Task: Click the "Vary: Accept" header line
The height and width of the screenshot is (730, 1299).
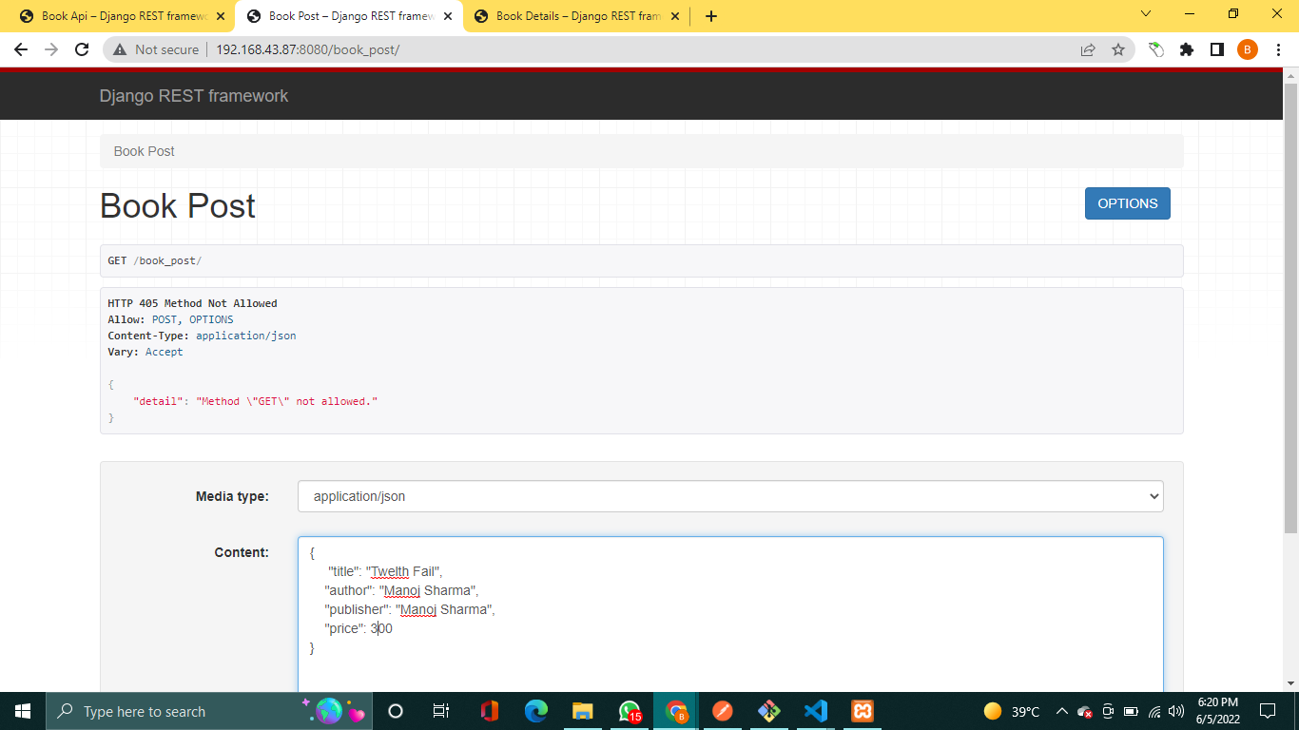Action: 145,352
